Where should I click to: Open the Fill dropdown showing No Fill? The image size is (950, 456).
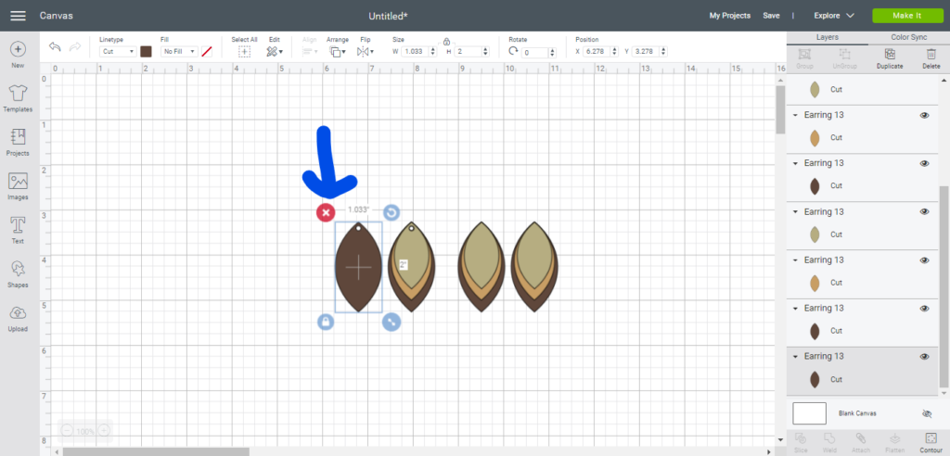click(179, 52)
